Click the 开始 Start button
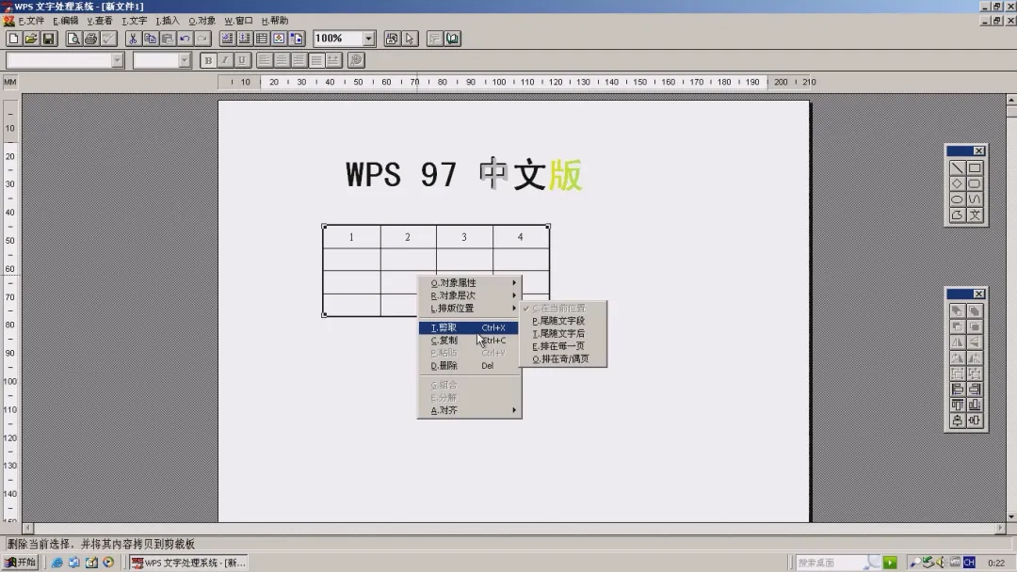This screenshot has width=1017, height=572. click(x=20, y=563)
